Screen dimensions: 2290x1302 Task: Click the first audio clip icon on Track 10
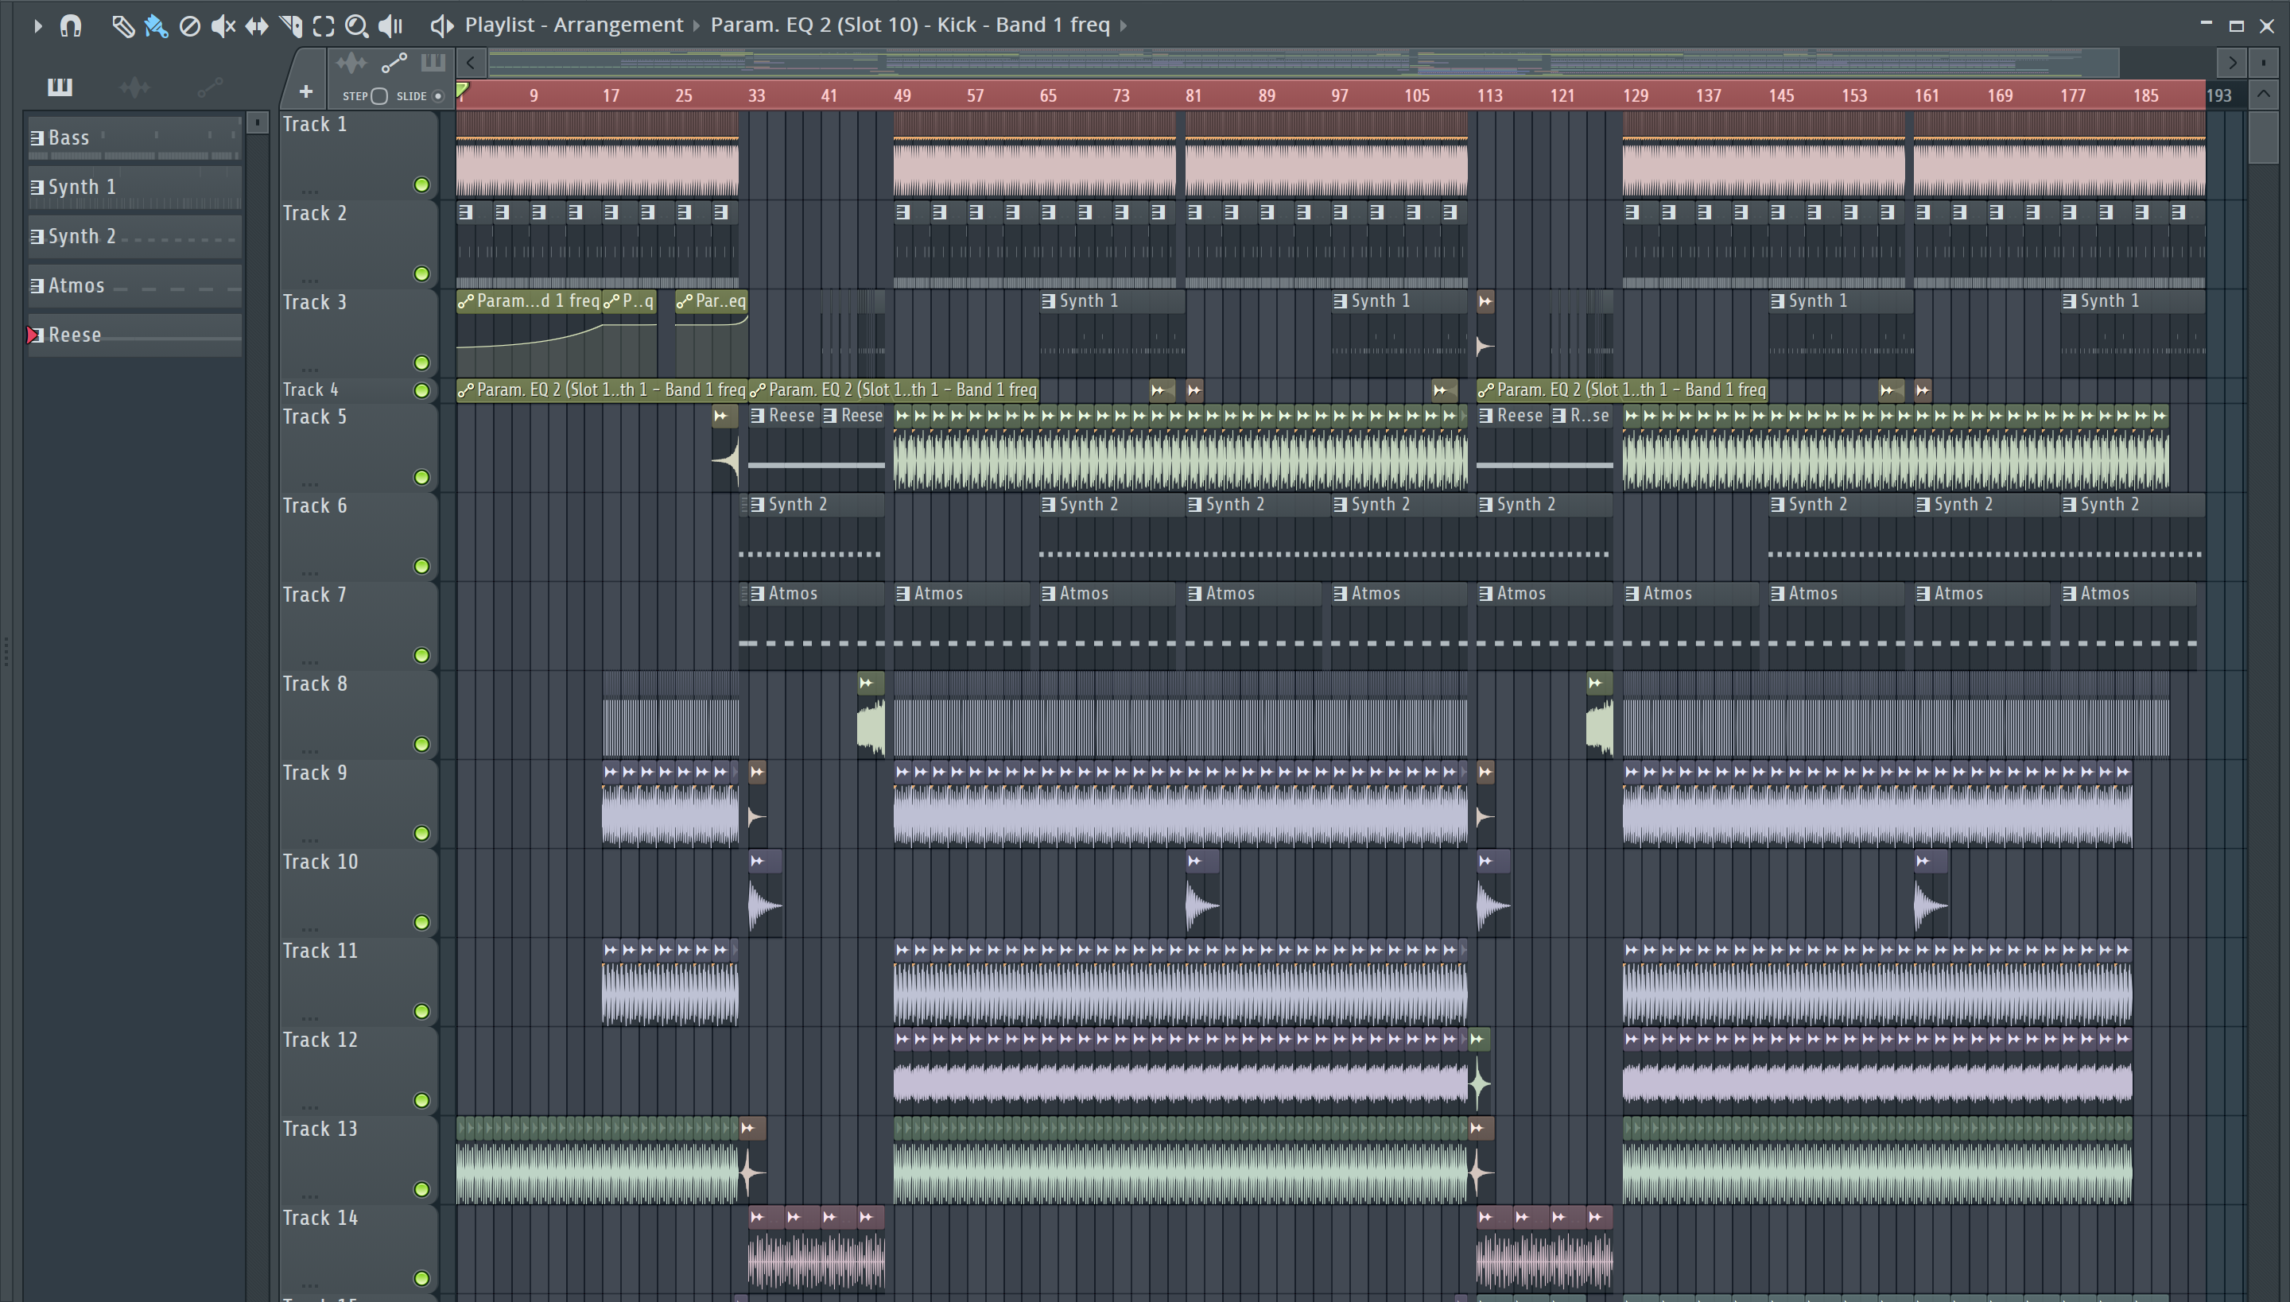[758, 861]
